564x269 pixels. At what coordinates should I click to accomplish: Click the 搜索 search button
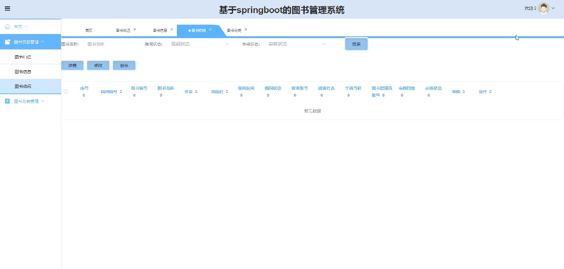[356, 44]
